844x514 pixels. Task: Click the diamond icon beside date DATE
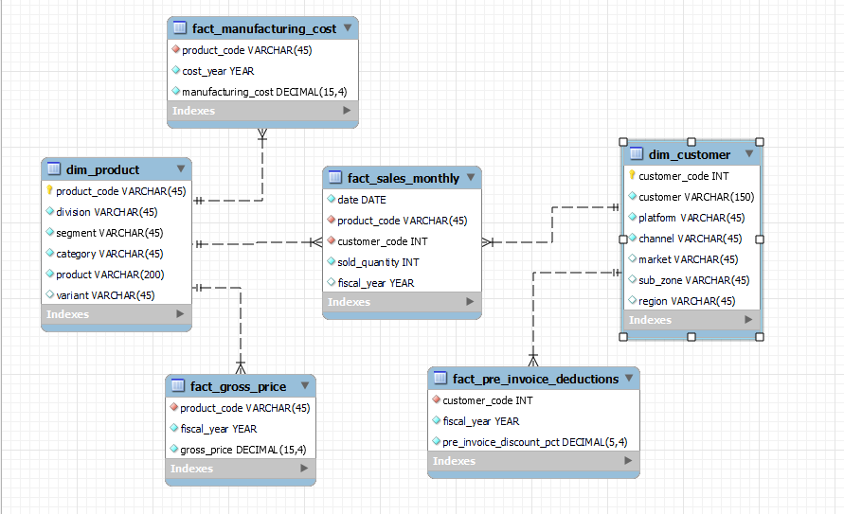(331, 199)
